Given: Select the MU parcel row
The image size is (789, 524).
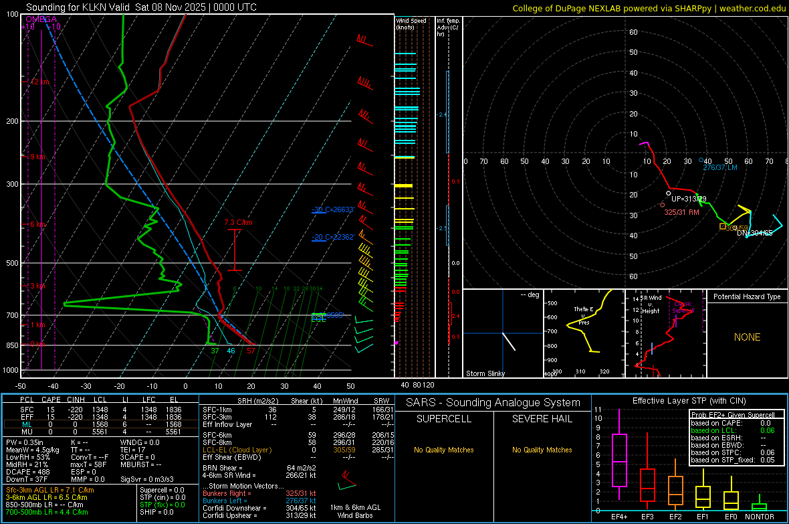Looking at the screenshot, I should (101, 431).
